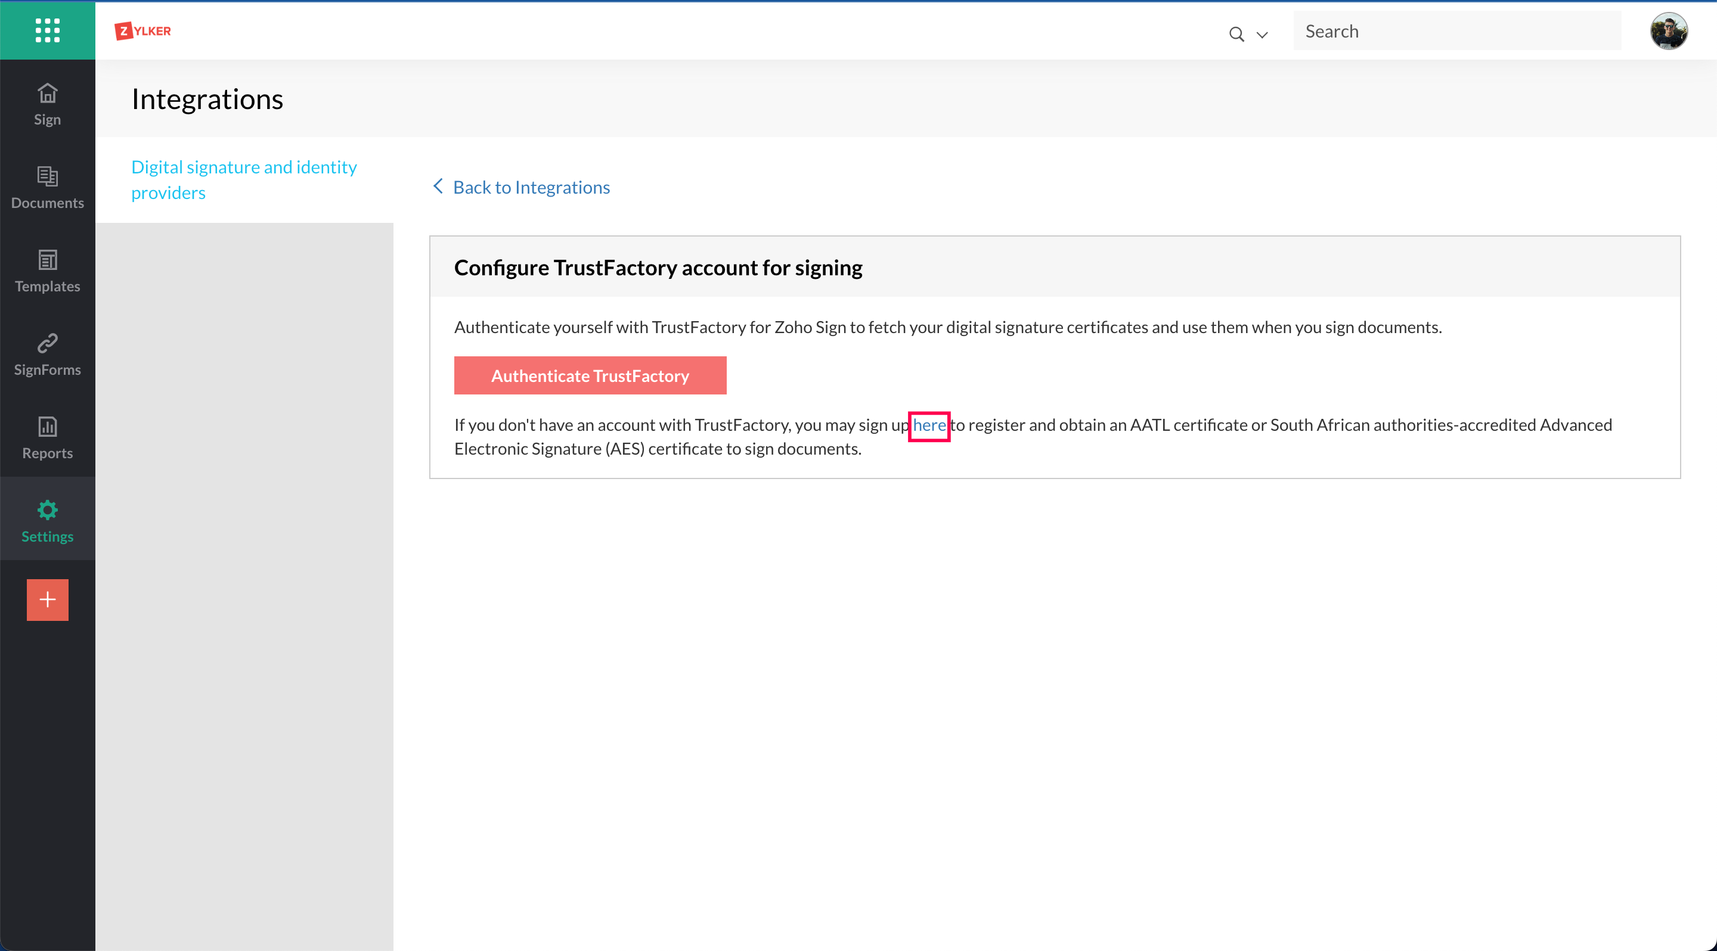Click the 'here' sign up link
Image resolution: width=1717 pixels, height=951 pixels.
click(x=928, y=425)
